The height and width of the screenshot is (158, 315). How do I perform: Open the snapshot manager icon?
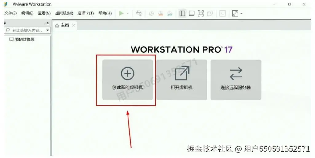click(x=170, y=14)
